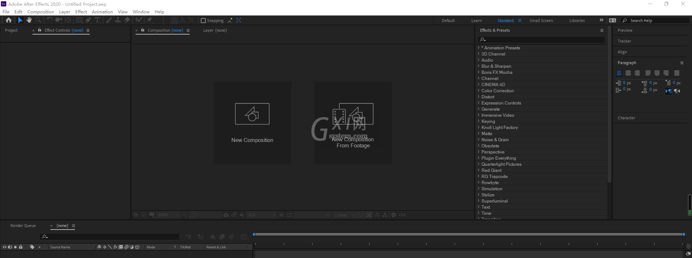The width and height of the screenshot is (692, 258).
Task: Switch to the Default workspace
Action: tap(448, 21)
